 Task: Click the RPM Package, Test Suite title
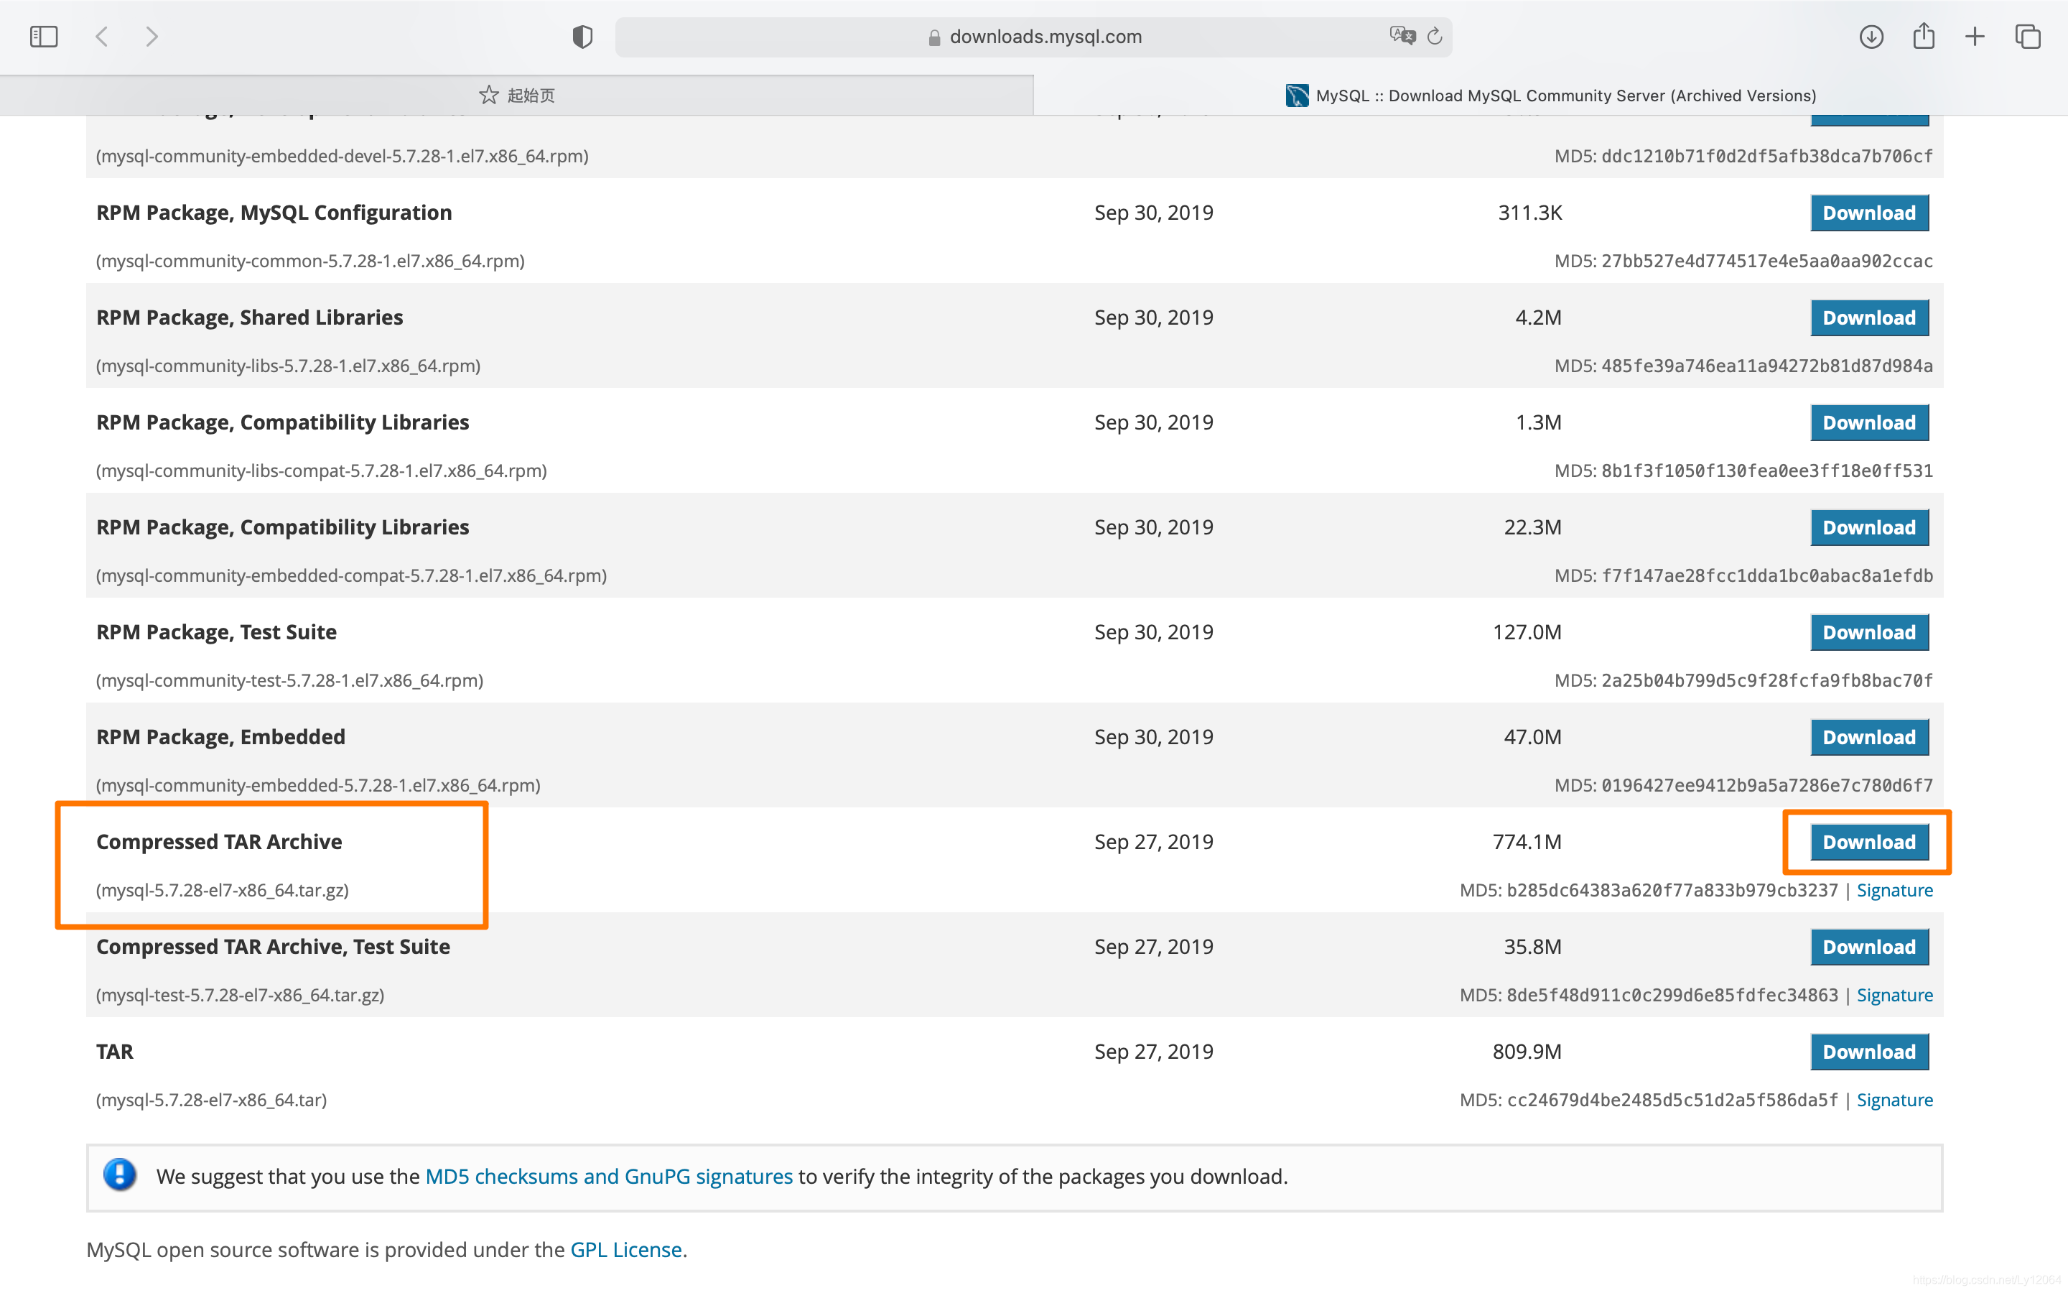[x=216, y=632]
